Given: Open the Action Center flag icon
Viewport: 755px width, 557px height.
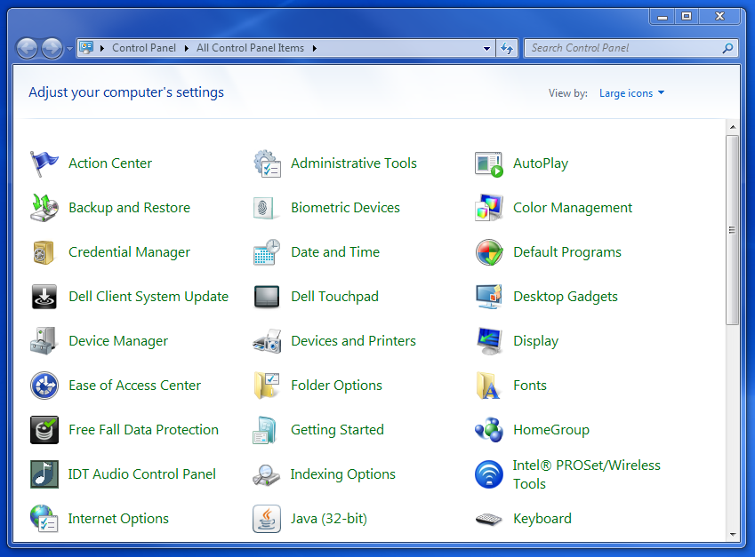Looking at the screenshot, I should (44, 163).
